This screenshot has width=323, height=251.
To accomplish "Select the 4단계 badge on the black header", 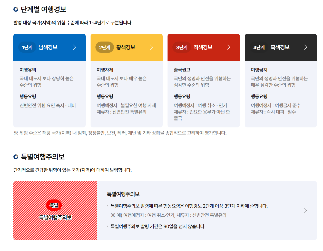I will pyautogui.click(x=259, y=47).
